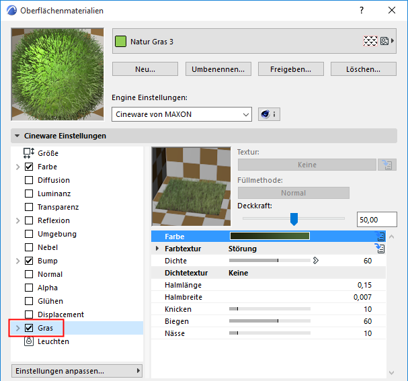This screenshot has width=408, height=381.
Task: Click the disabled Keine texture button
Action: [307, 165]
